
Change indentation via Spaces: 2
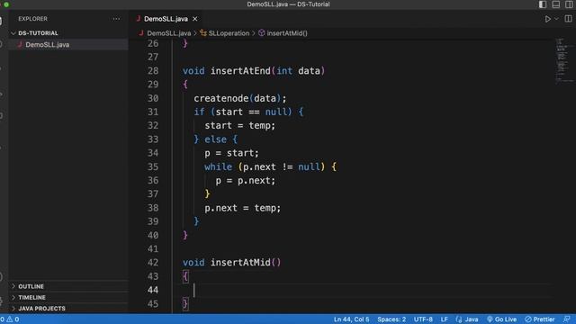pos(391,319)
